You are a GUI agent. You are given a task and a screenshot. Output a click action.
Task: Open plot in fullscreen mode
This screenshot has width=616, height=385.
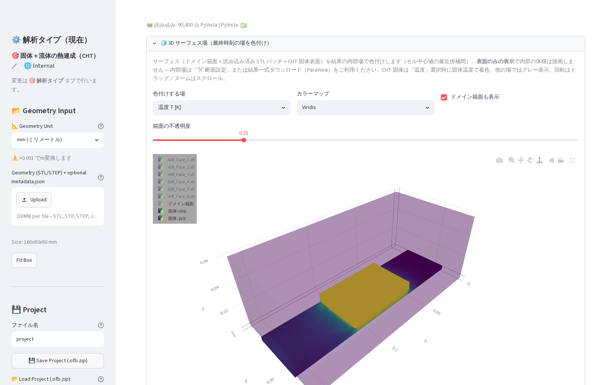pos(572,160)
